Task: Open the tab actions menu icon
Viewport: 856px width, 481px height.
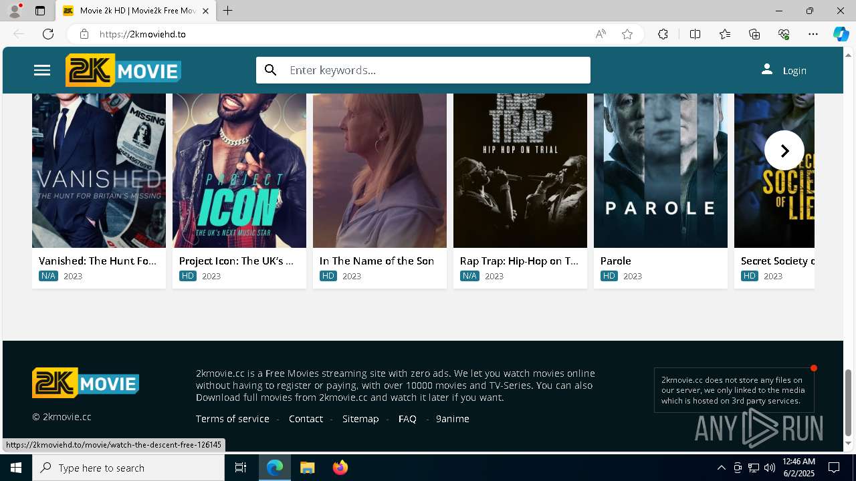Action: [x=40, y=11]
